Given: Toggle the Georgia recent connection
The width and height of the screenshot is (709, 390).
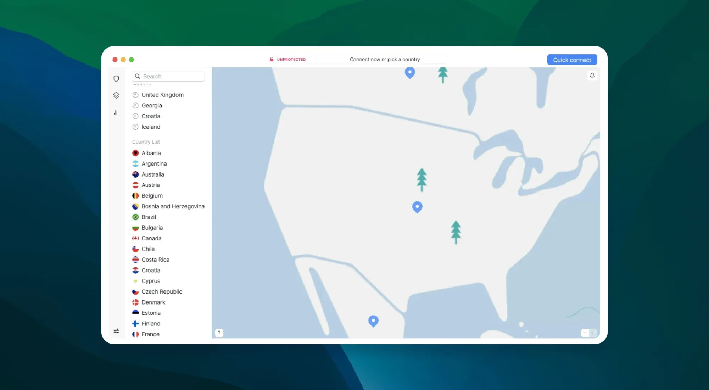Looking at the screenshot, I should (151, 105).
